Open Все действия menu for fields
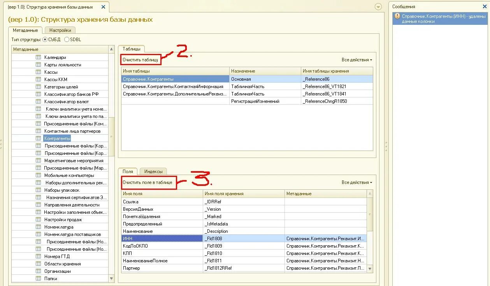Image resolution: width=490 pixels, height=286 pixels. (x=357, y=182)
